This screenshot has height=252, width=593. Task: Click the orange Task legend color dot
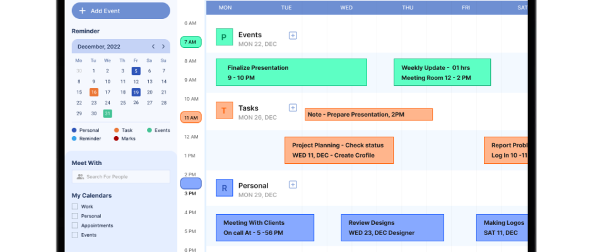(x=116, y=130)
